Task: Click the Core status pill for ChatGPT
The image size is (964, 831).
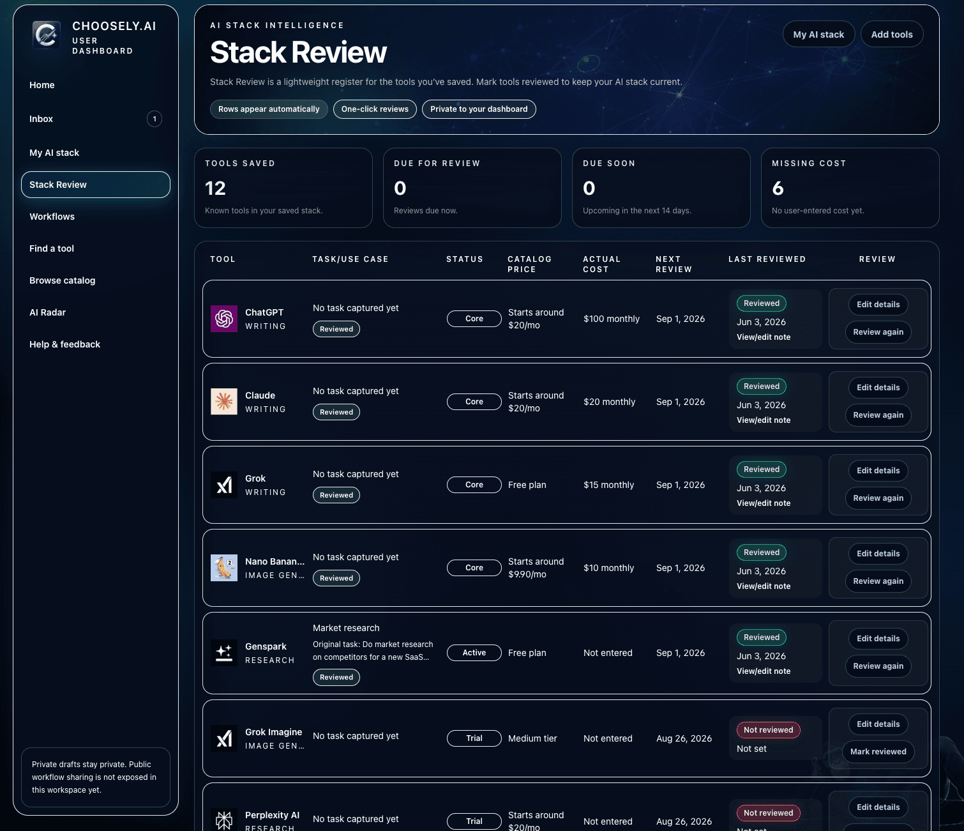Action: pyautogui.click(x=474, y=319)
